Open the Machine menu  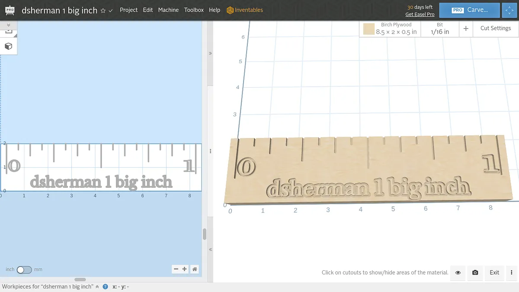pyautogui.click(x=168, y=10)
